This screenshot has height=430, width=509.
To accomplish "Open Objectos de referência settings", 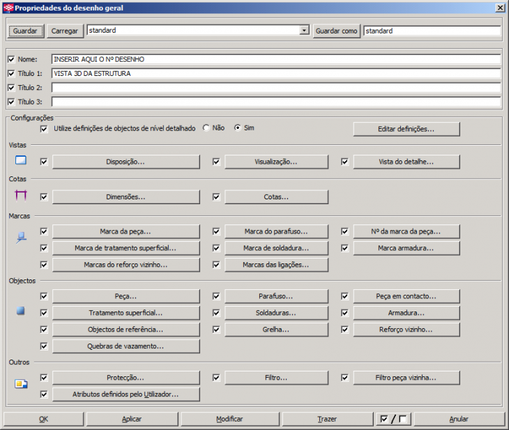I will 126,330.
